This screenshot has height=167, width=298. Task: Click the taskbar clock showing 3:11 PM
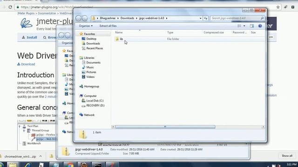pos(291,164)
